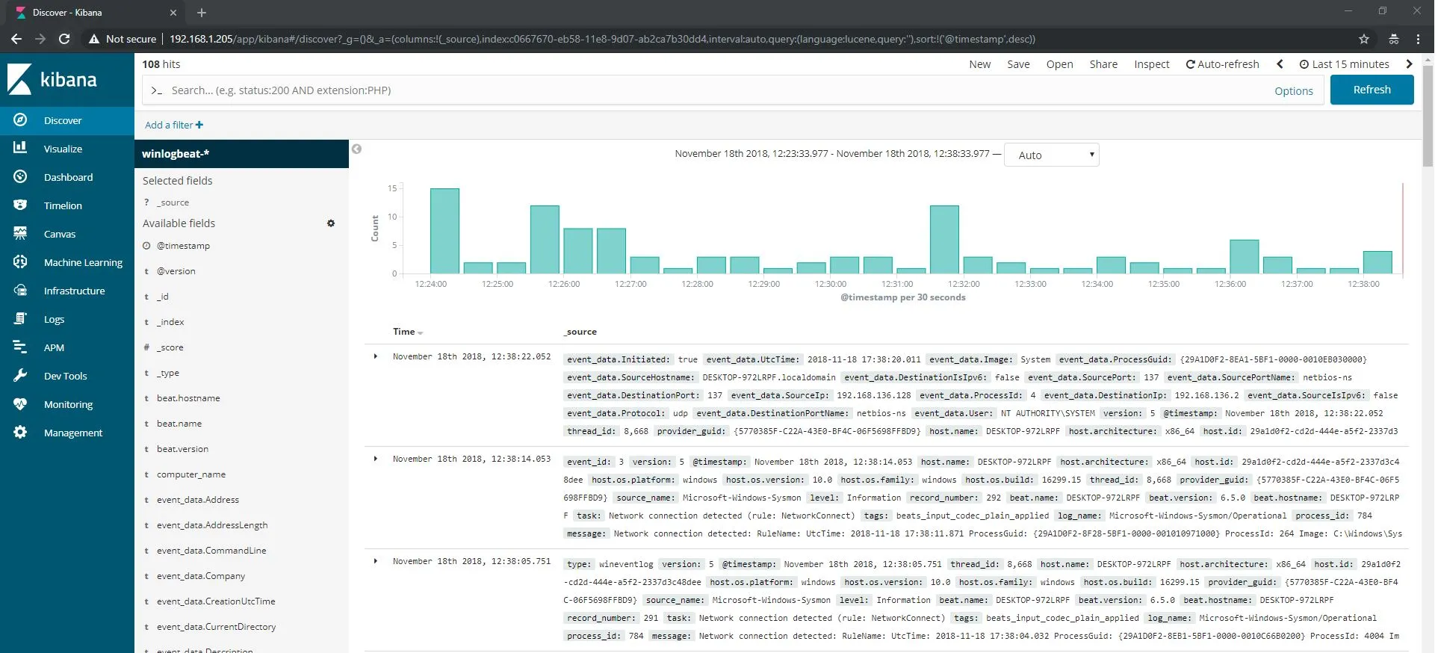Image resolution: width=1438 pixels, height=653 pixels.
Task: Select the @timestamp field
Action: pos(183,246)
